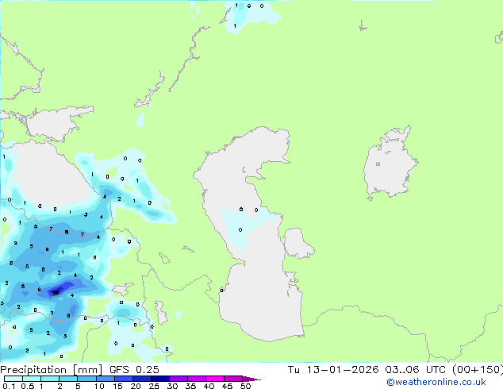This screenshot has height=389, width=503.
Task: Click the 'Tu 13-01-2026' date text
Action: [x=333, y=370]
